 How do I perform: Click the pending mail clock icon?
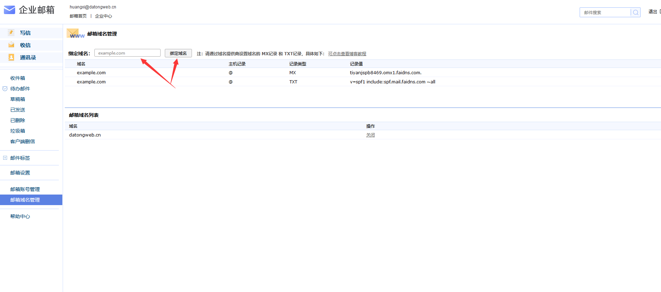pos(5,89)
